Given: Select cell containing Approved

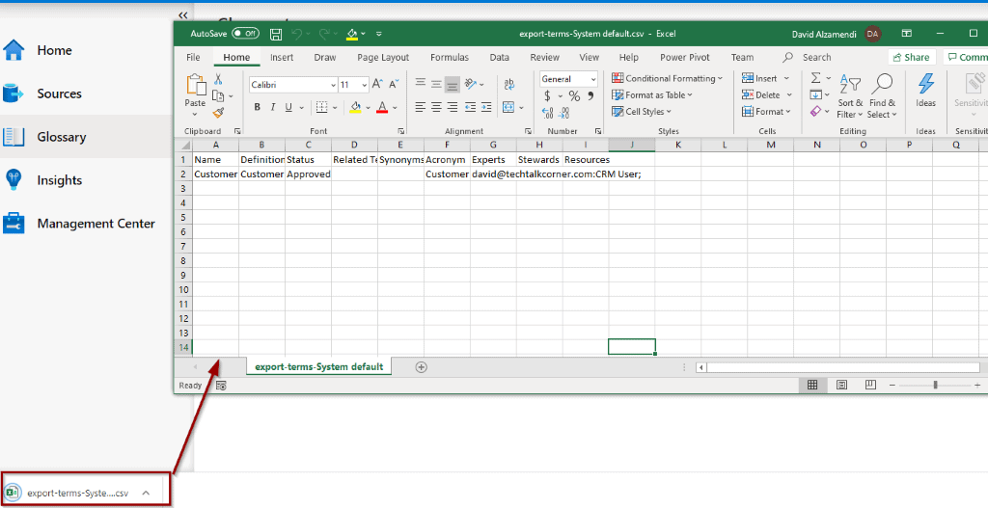Looking at the screenshot, I should click(308, 174).
